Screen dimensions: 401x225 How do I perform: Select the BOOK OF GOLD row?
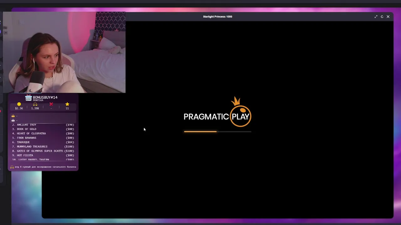tap(43, 129)
